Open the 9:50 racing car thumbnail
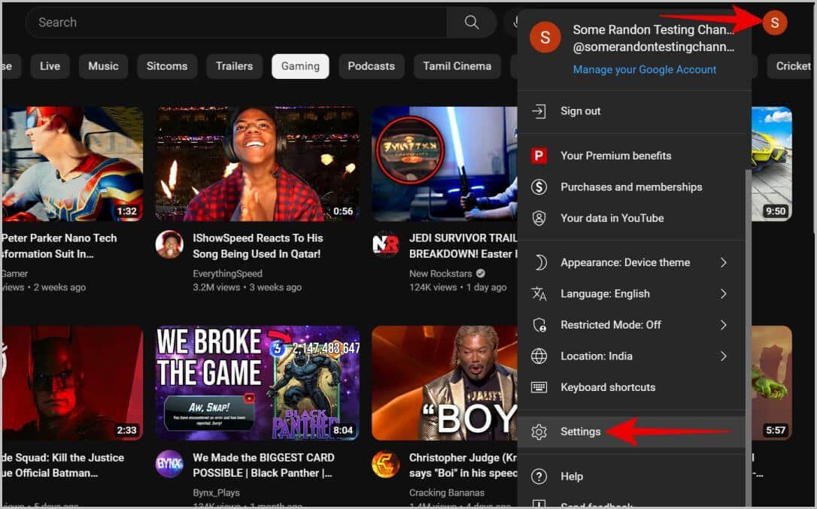 pos(772,164)
